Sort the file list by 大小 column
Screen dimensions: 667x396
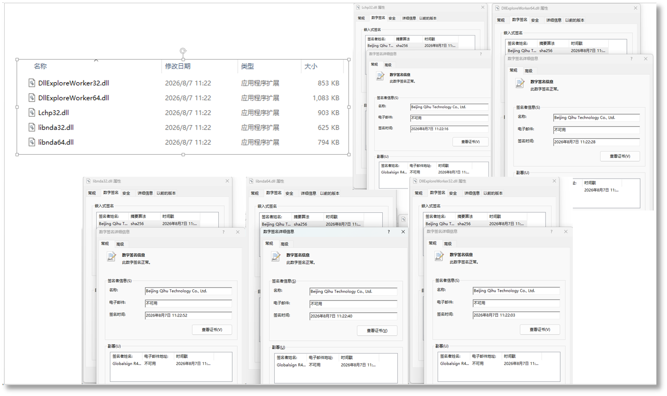pyautogui.click(x=311, y=66)
